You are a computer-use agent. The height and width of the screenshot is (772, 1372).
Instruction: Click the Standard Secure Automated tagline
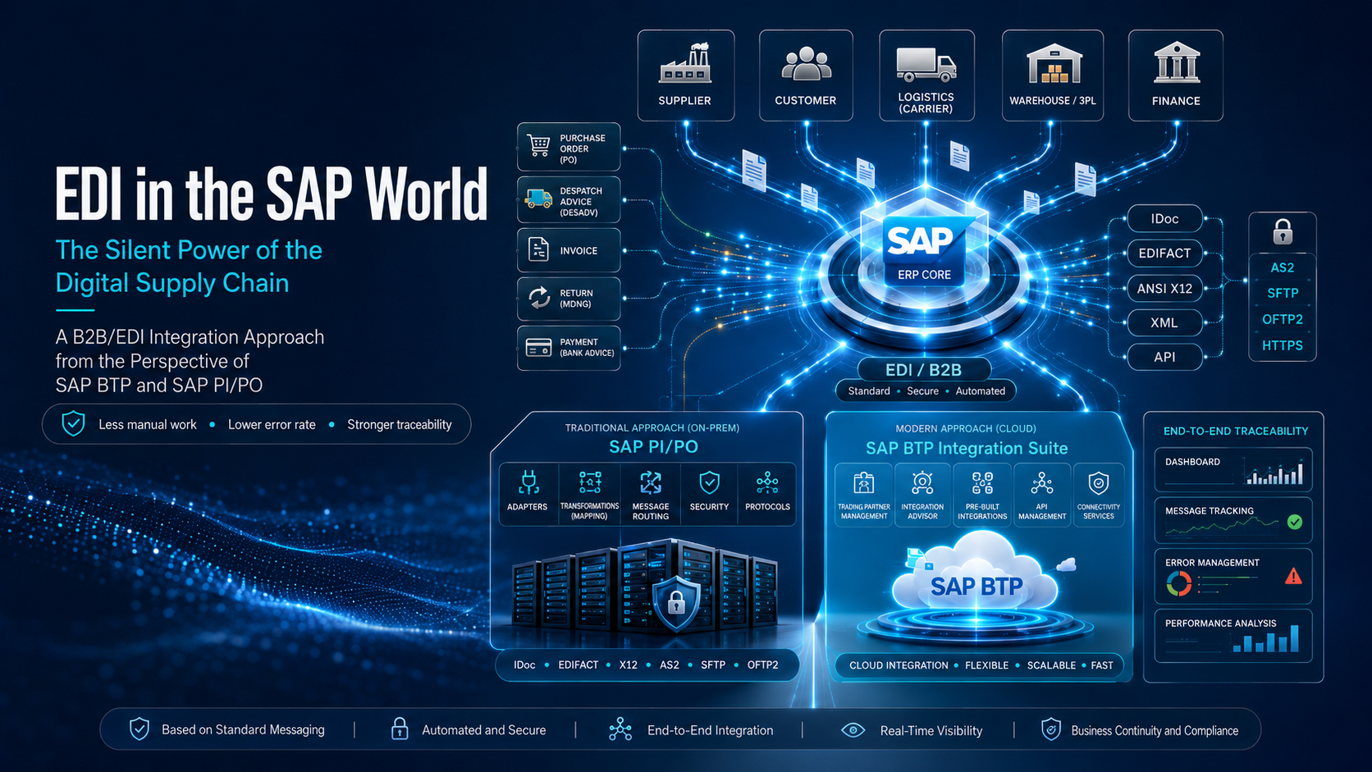click(926, 391)
